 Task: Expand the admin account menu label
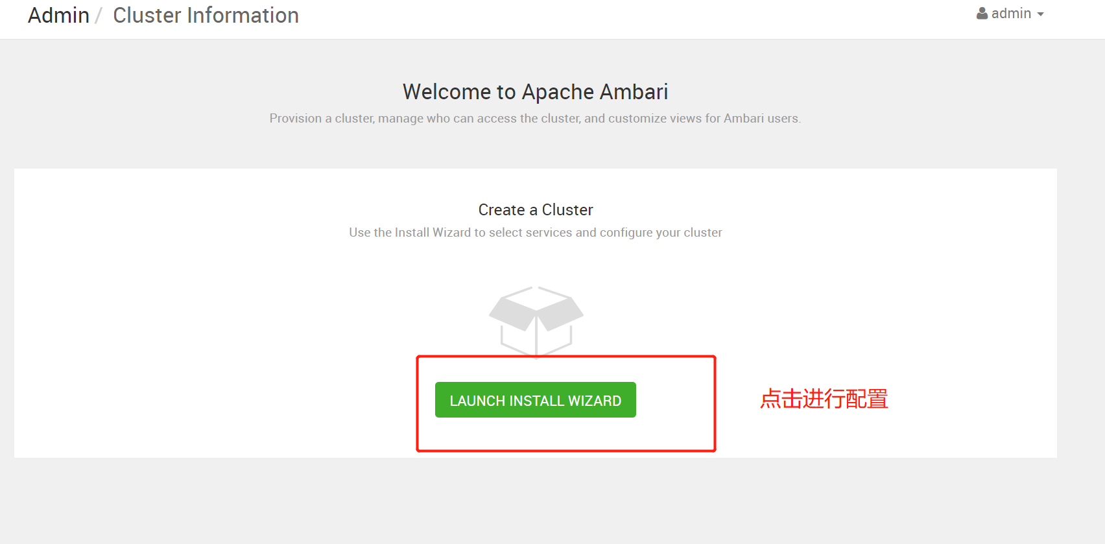pos(1011,14)
